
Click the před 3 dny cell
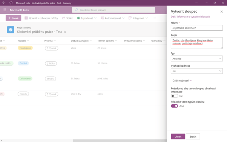[76, 94]
